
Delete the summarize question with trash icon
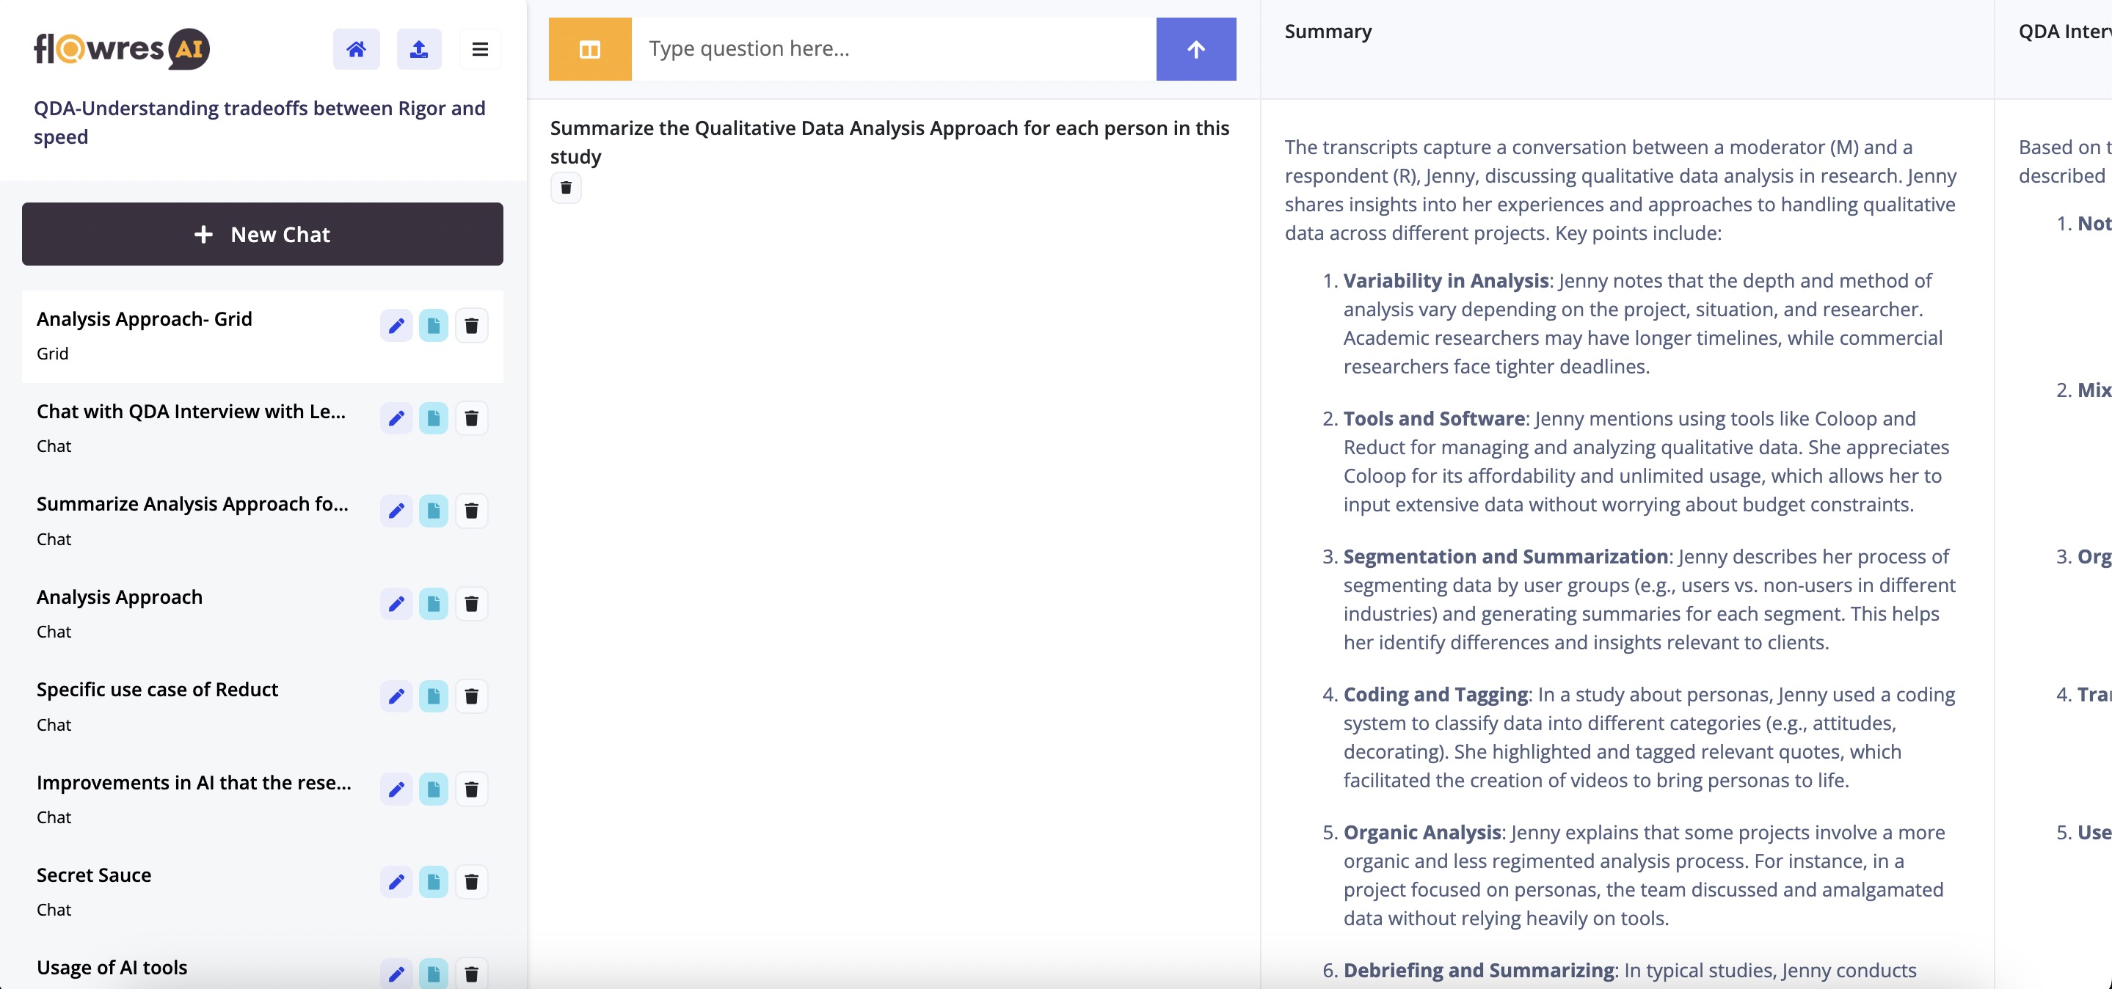click(x=566, y=188)
